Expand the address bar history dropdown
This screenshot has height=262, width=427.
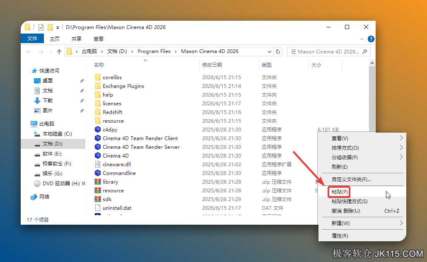[x=269, y=51]
